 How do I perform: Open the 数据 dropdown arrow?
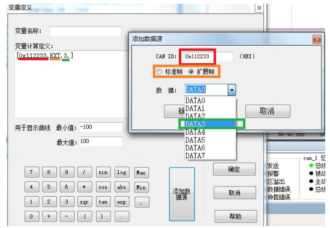(232, 90)
